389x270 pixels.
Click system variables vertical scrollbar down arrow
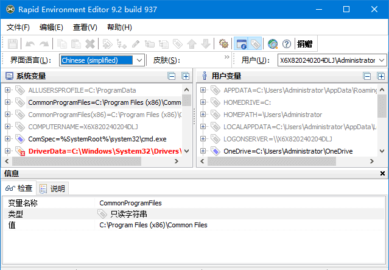coord(186,151)
